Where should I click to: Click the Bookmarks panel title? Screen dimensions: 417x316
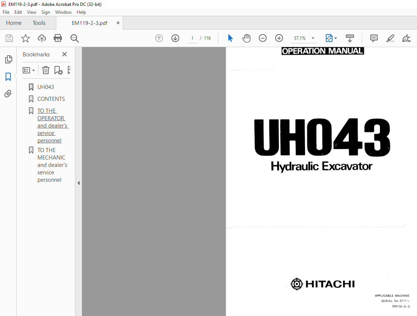pos(36,54)
